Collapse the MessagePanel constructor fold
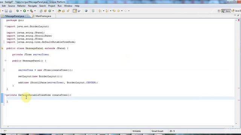The height and width of the screenshot is (135, 241). [5, 61]
